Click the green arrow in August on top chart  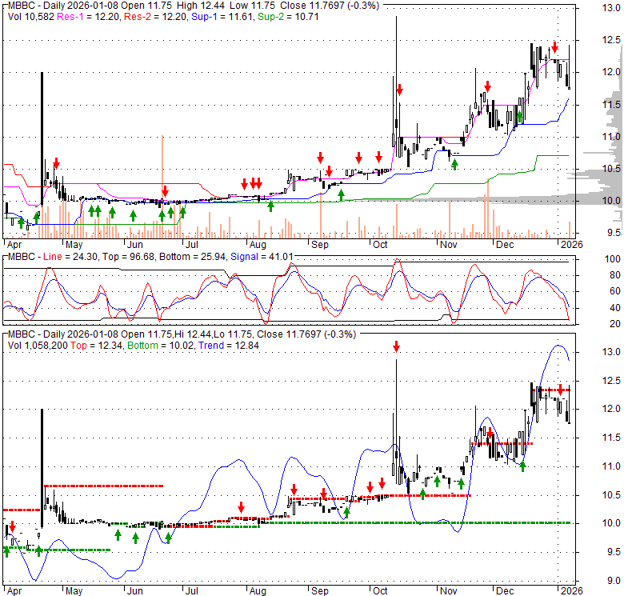270,206
